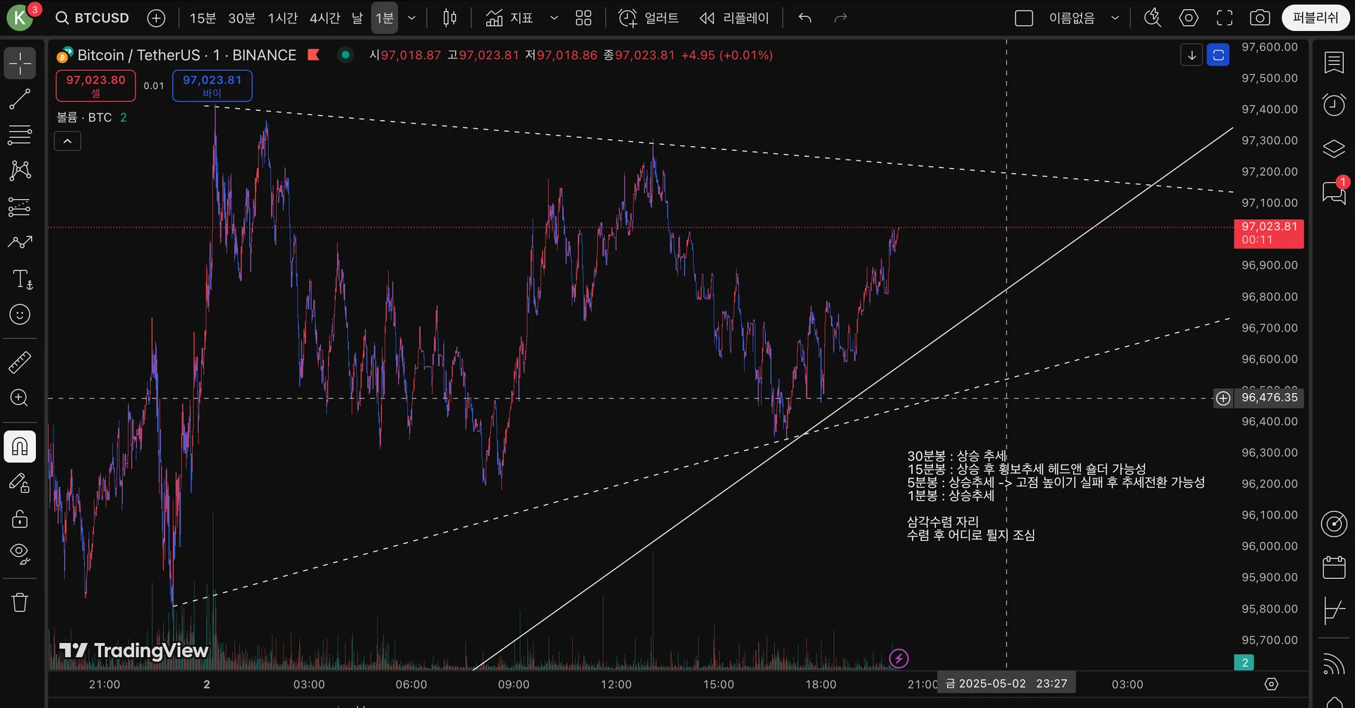Select the brush and shapes tool
1355x708 pixels.
[x=20, y=242]
